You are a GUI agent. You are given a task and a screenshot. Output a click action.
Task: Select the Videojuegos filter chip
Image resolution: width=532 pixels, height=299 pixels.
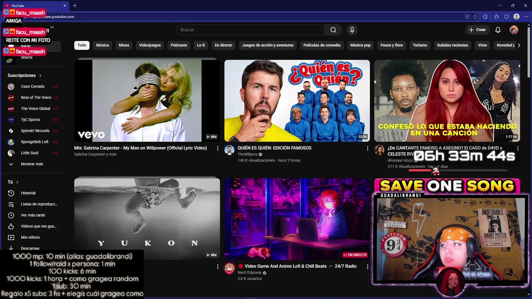150,45
